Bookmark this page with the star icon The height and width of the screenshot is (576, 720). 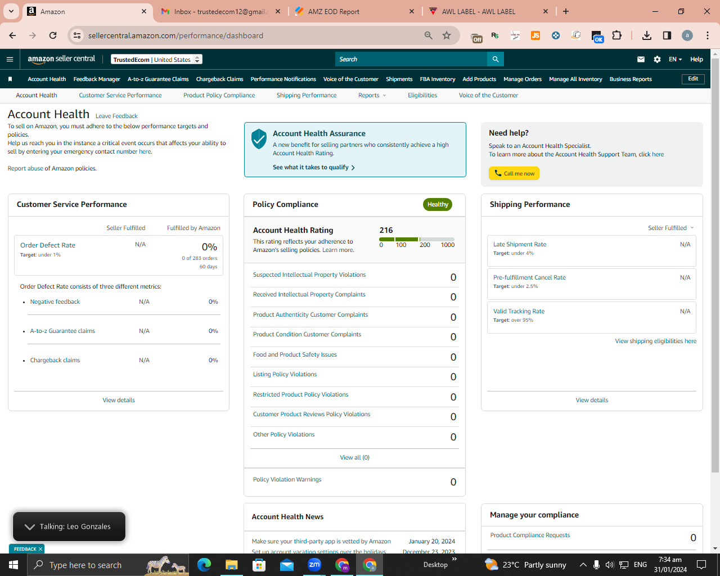[x=447, y=35]
